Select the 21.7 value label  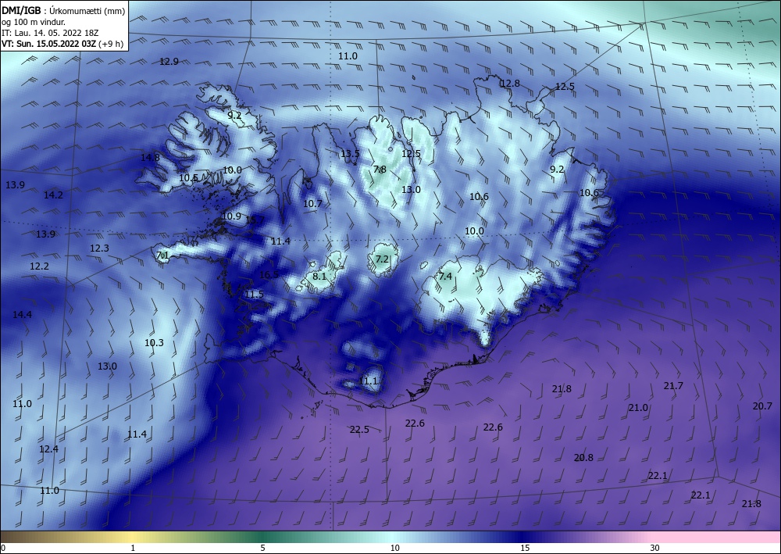673,385
